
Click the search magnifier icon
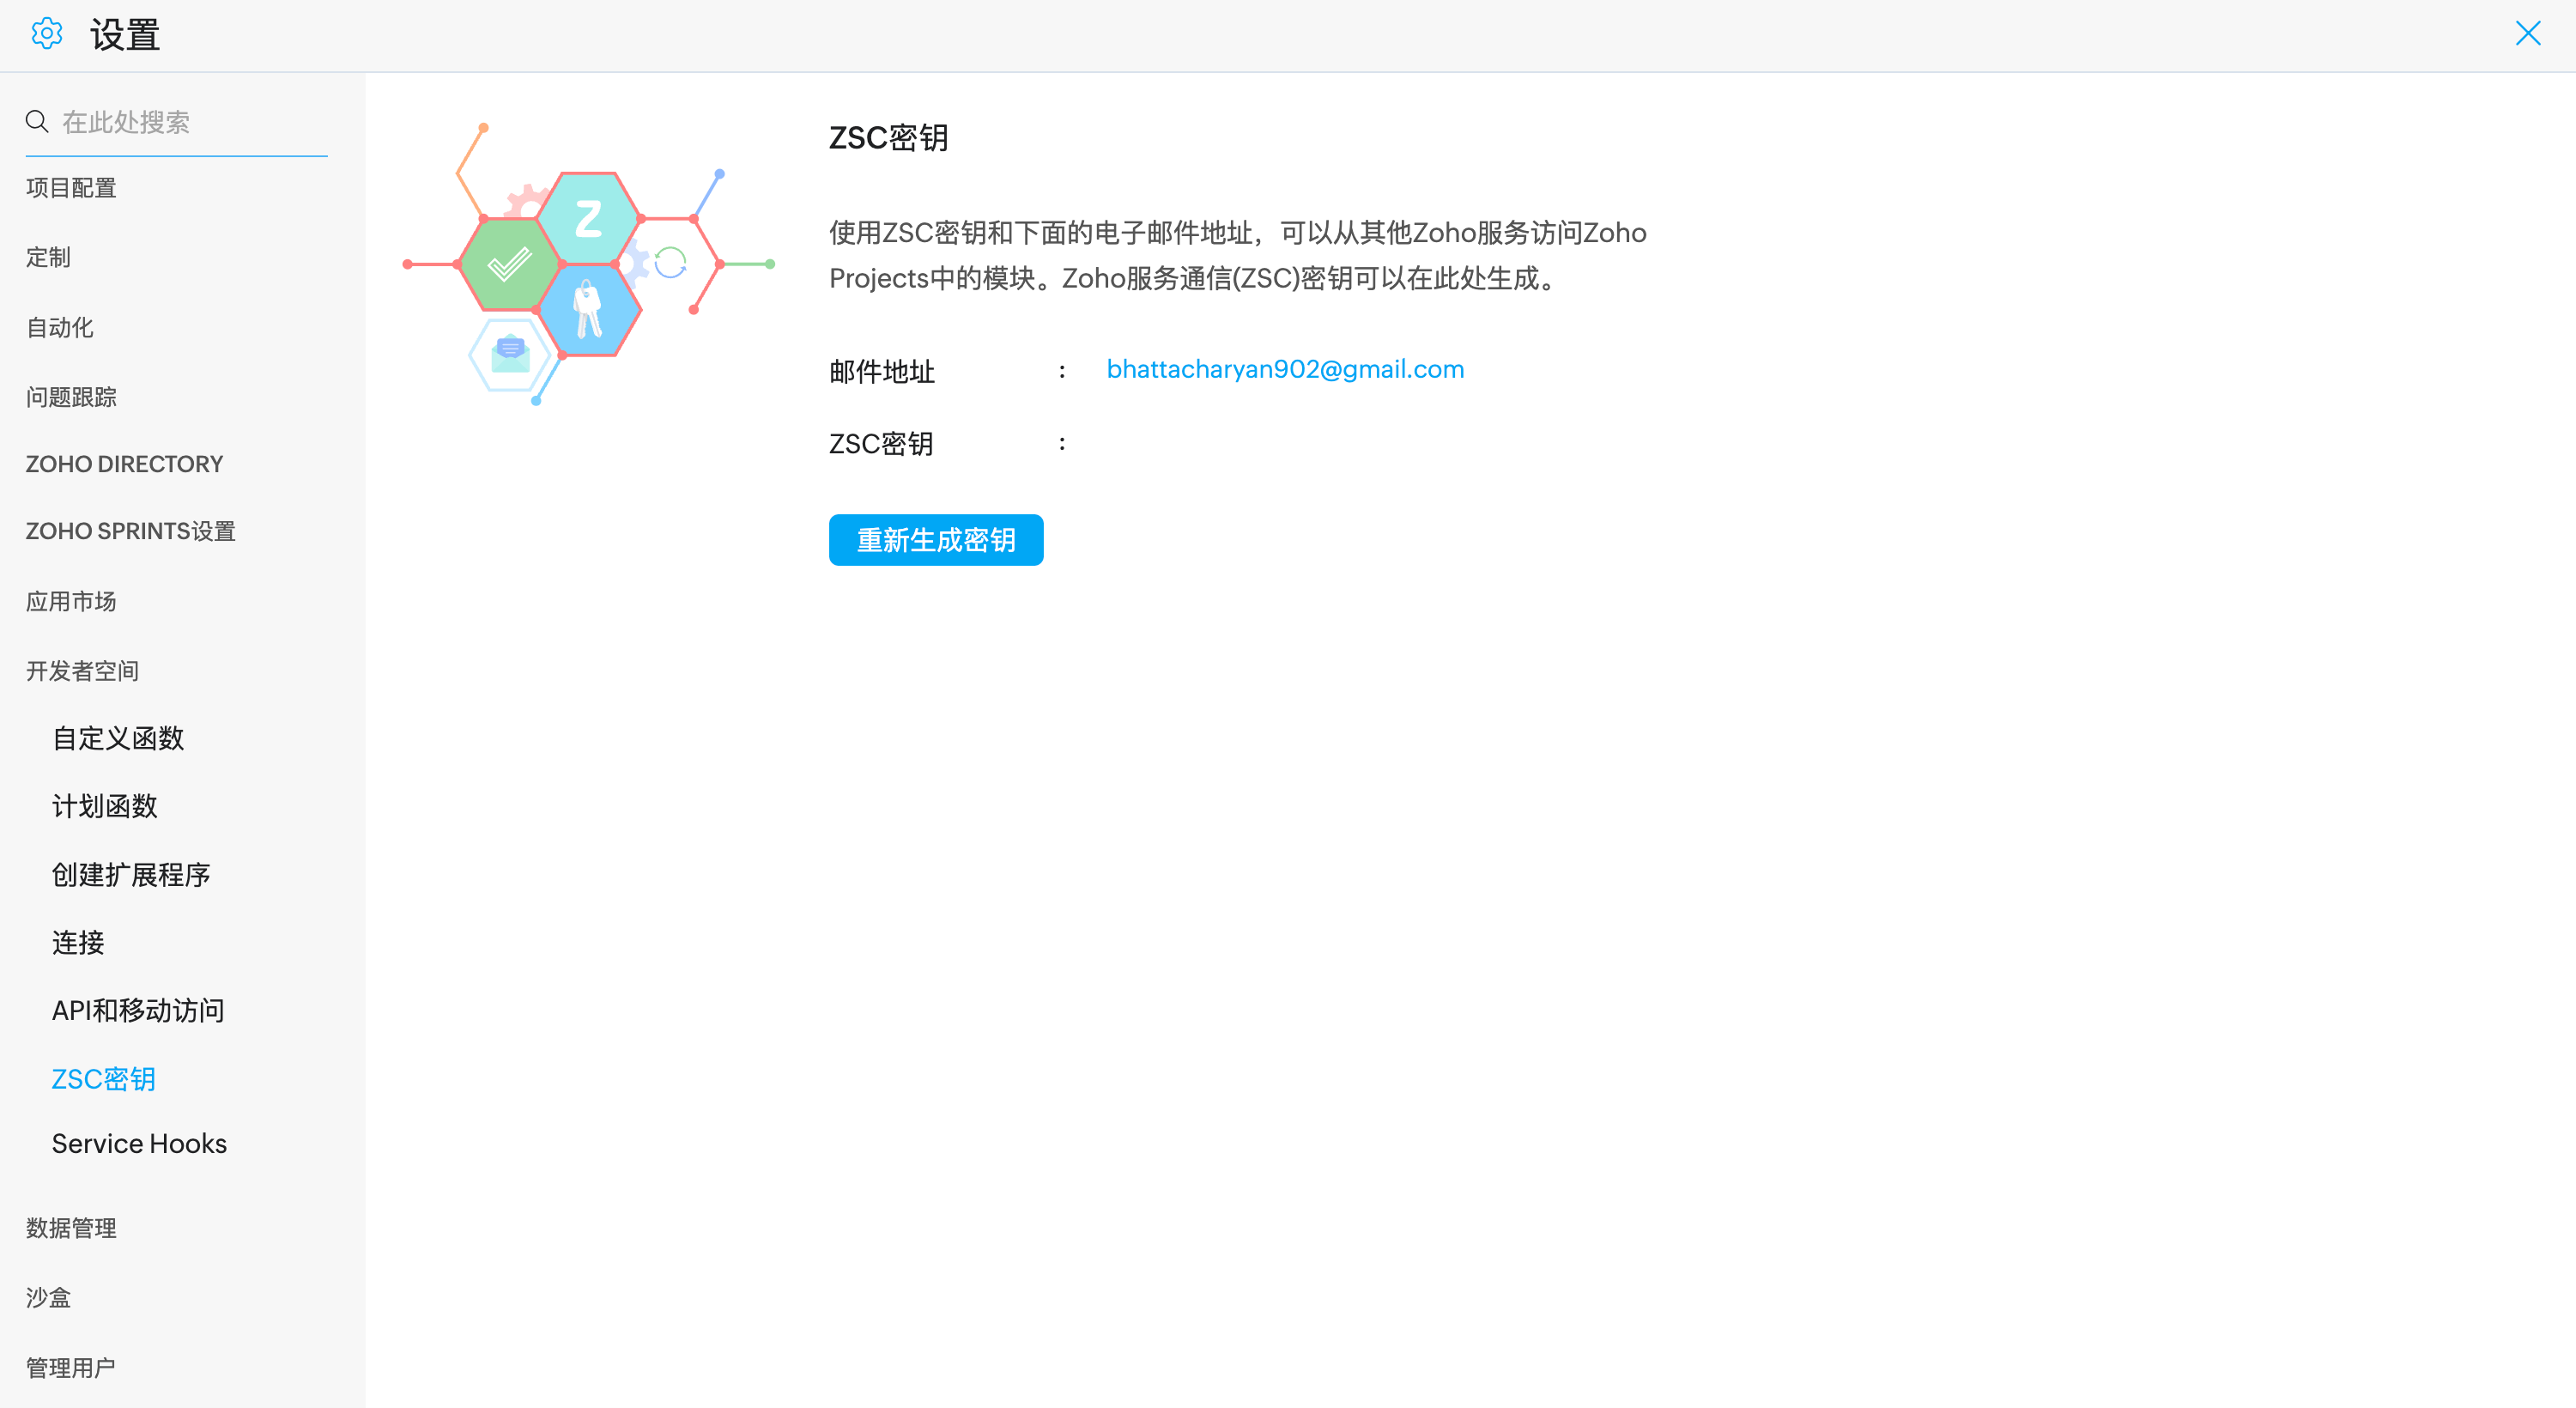tap(37, 122)
